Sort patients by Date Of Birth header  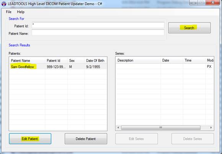[96, 61]
